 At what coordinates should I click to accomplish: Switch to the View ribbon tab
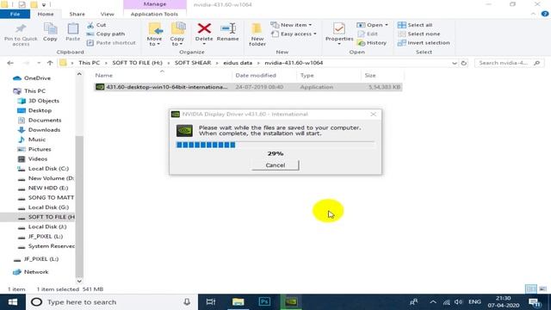click(107, 14)
